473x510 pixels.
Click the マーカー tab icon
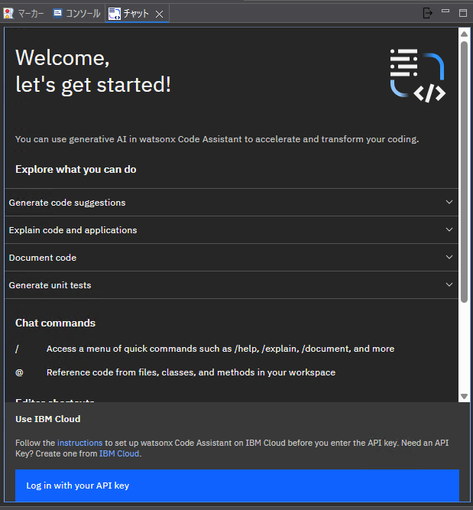pyautogui.click(x=8, y=13)
